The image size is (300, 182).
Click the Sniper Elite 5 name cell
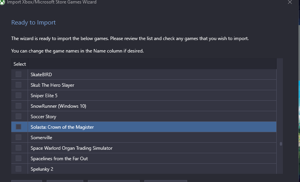152,95
